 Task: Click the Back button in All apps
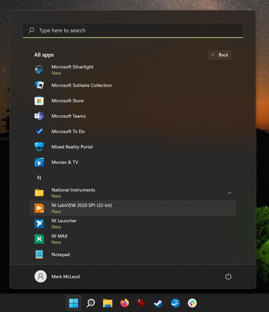point(220,55)
